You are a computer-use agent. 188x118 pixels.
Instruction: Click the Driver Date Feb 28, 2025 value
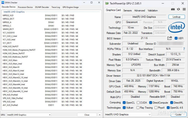pos(133,81)
